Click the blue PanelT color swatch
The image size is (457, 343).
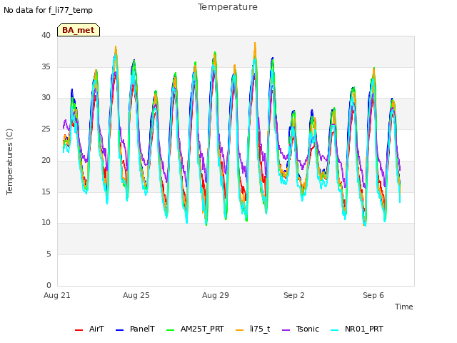pos(119,330)
